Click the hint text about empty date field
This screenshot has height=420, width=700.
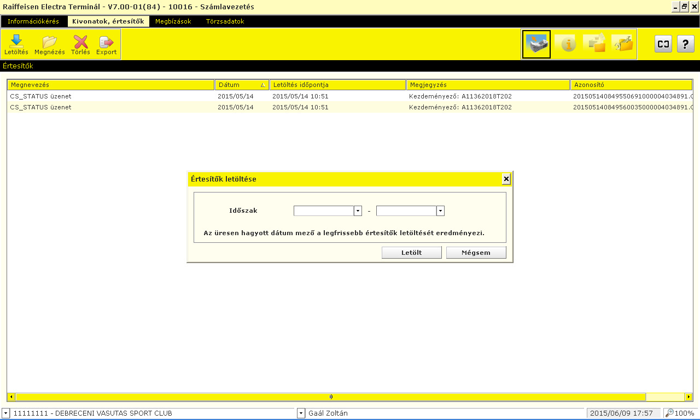[x=344, y=232]
